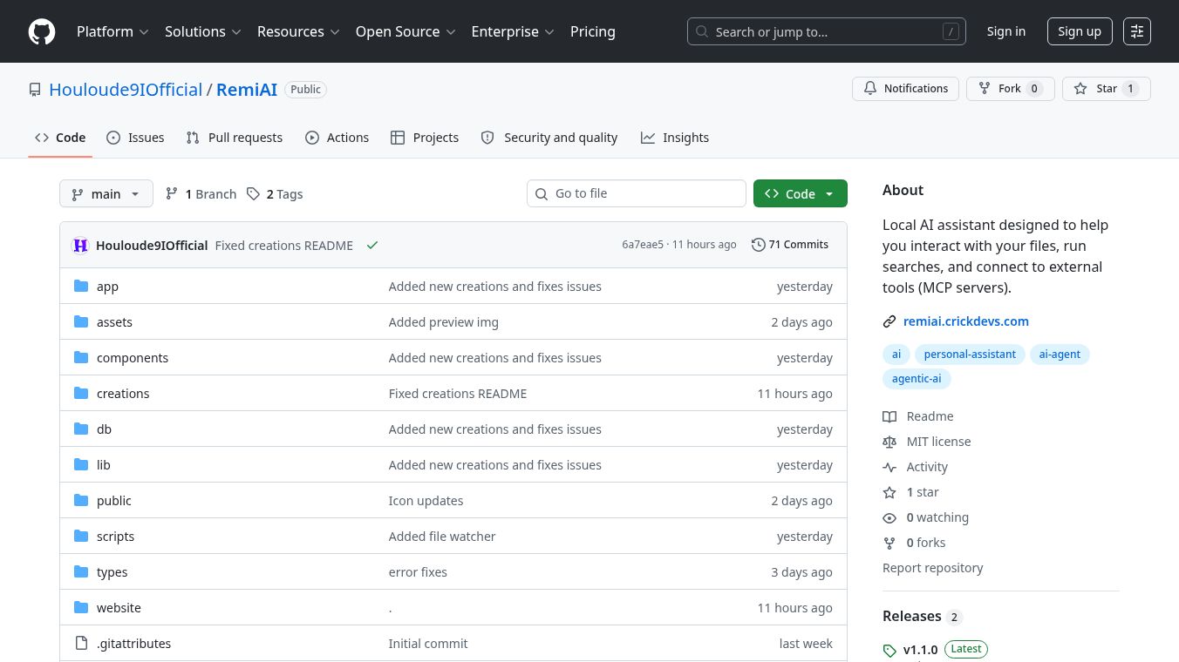This screenshot has height=662, width=1179.
Task: Focus the Go to file search field
Action: click(x=636, y=193)
